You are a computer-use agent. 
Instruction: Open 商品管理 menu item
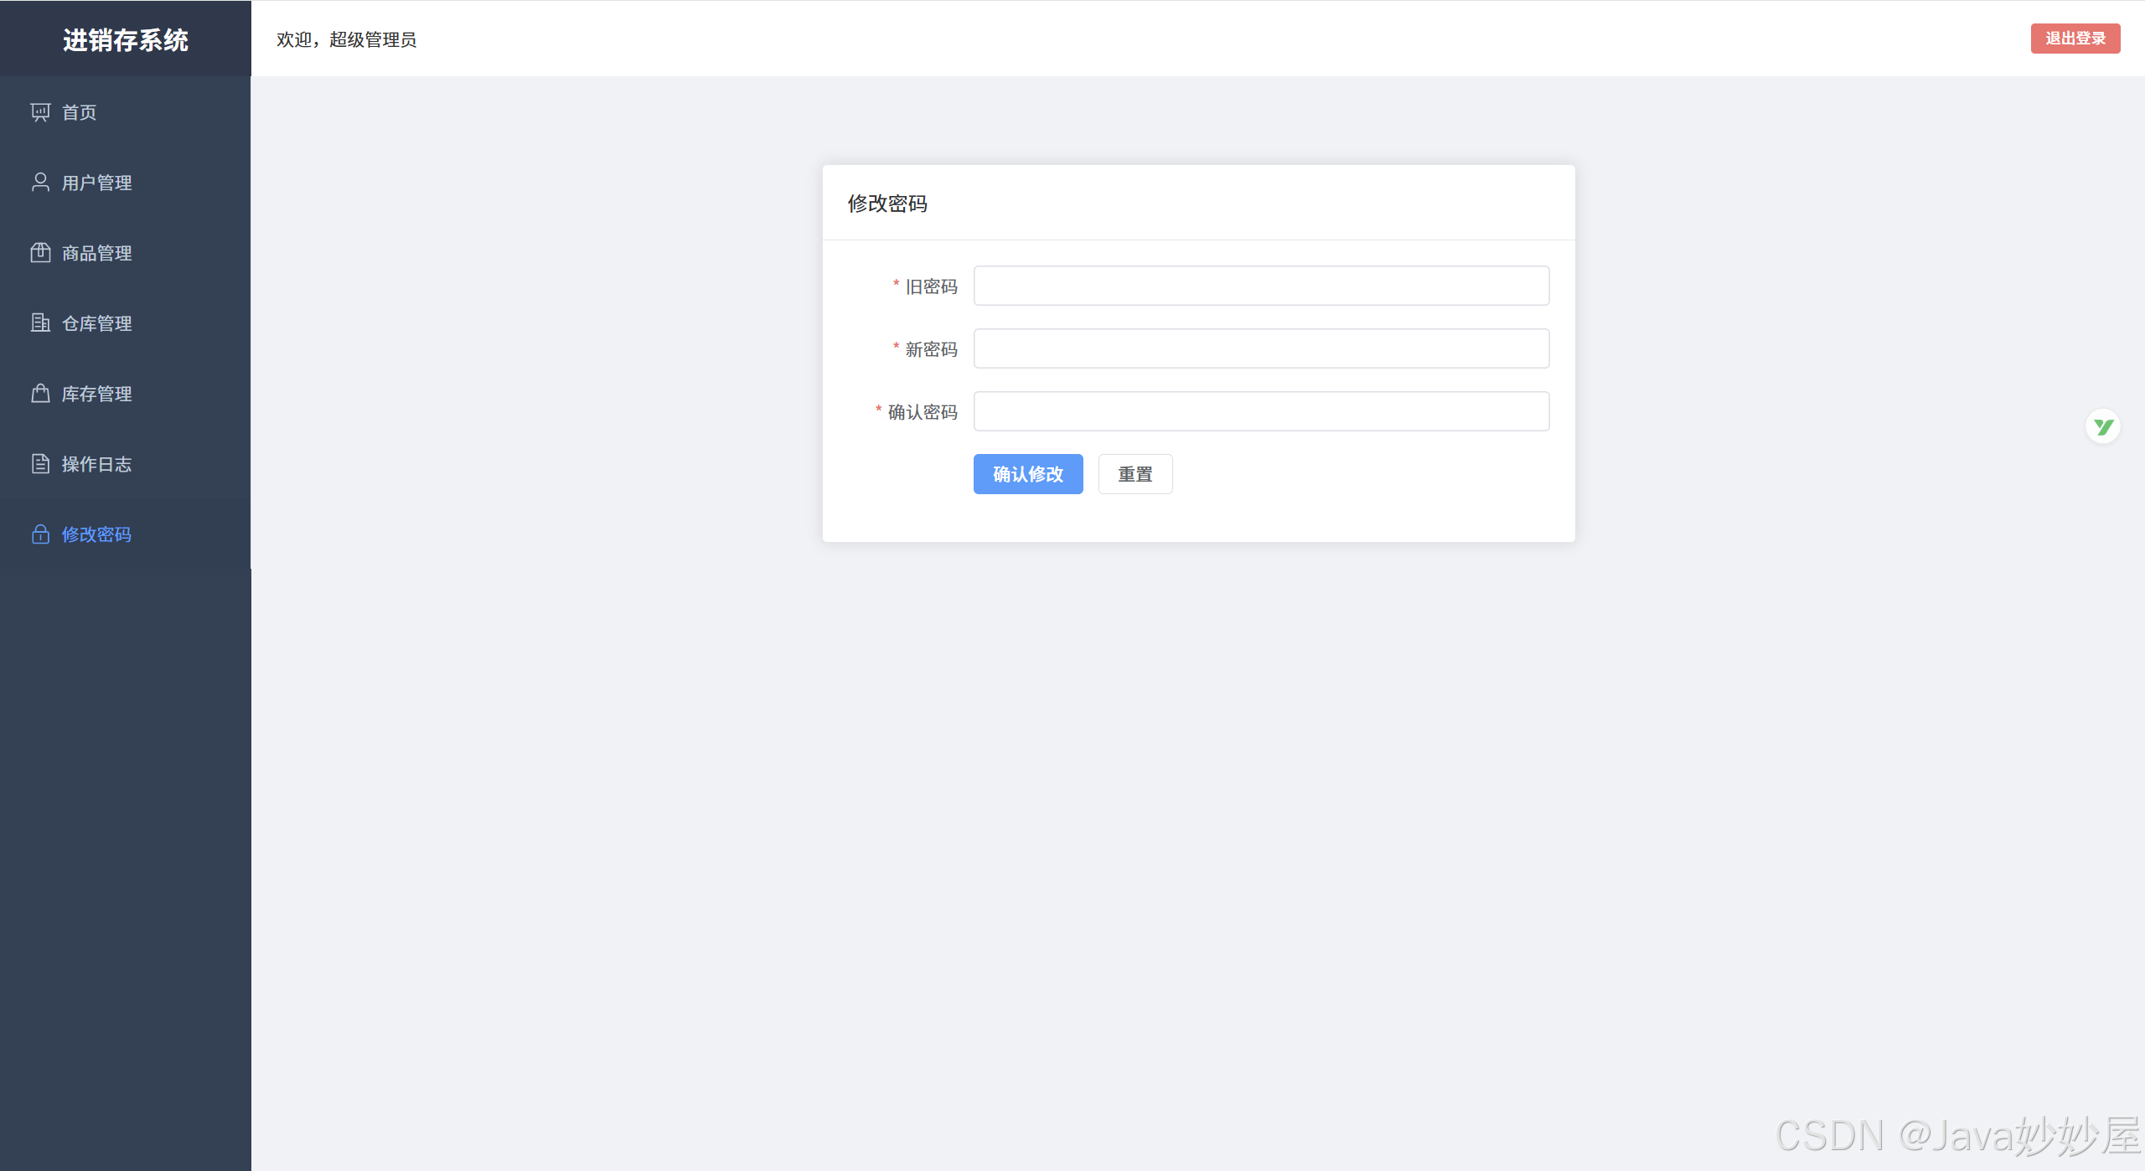pyautogui.click(x=125, y=253)
